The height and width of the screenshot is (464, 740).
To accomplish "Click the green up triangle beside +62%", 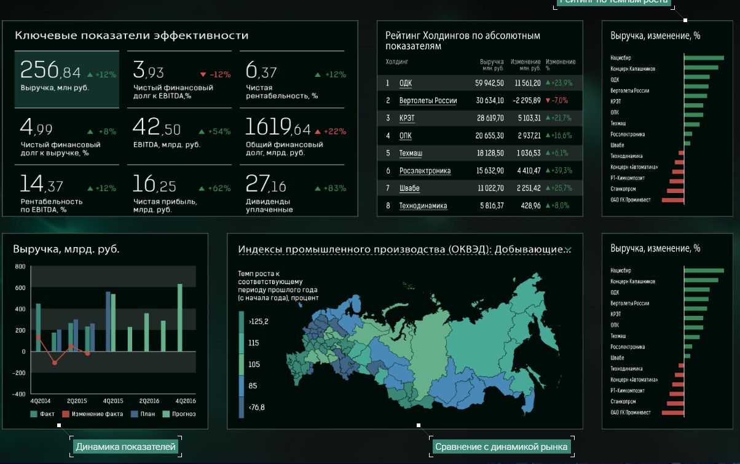I will (x=203, y=189).
